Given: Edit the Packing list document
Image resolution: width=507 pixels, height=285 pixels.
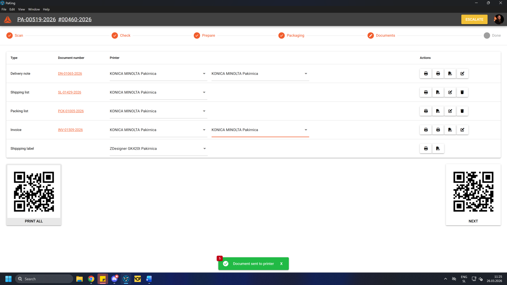Looking at the screenshot, I should [450, 111].
